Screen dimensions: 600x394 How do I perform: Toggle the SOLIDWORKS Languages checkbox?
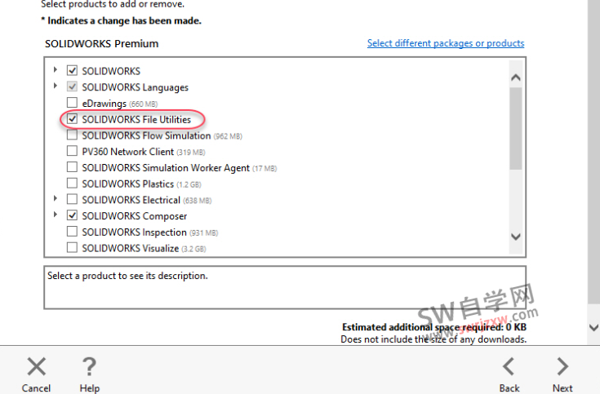point(72,86)
